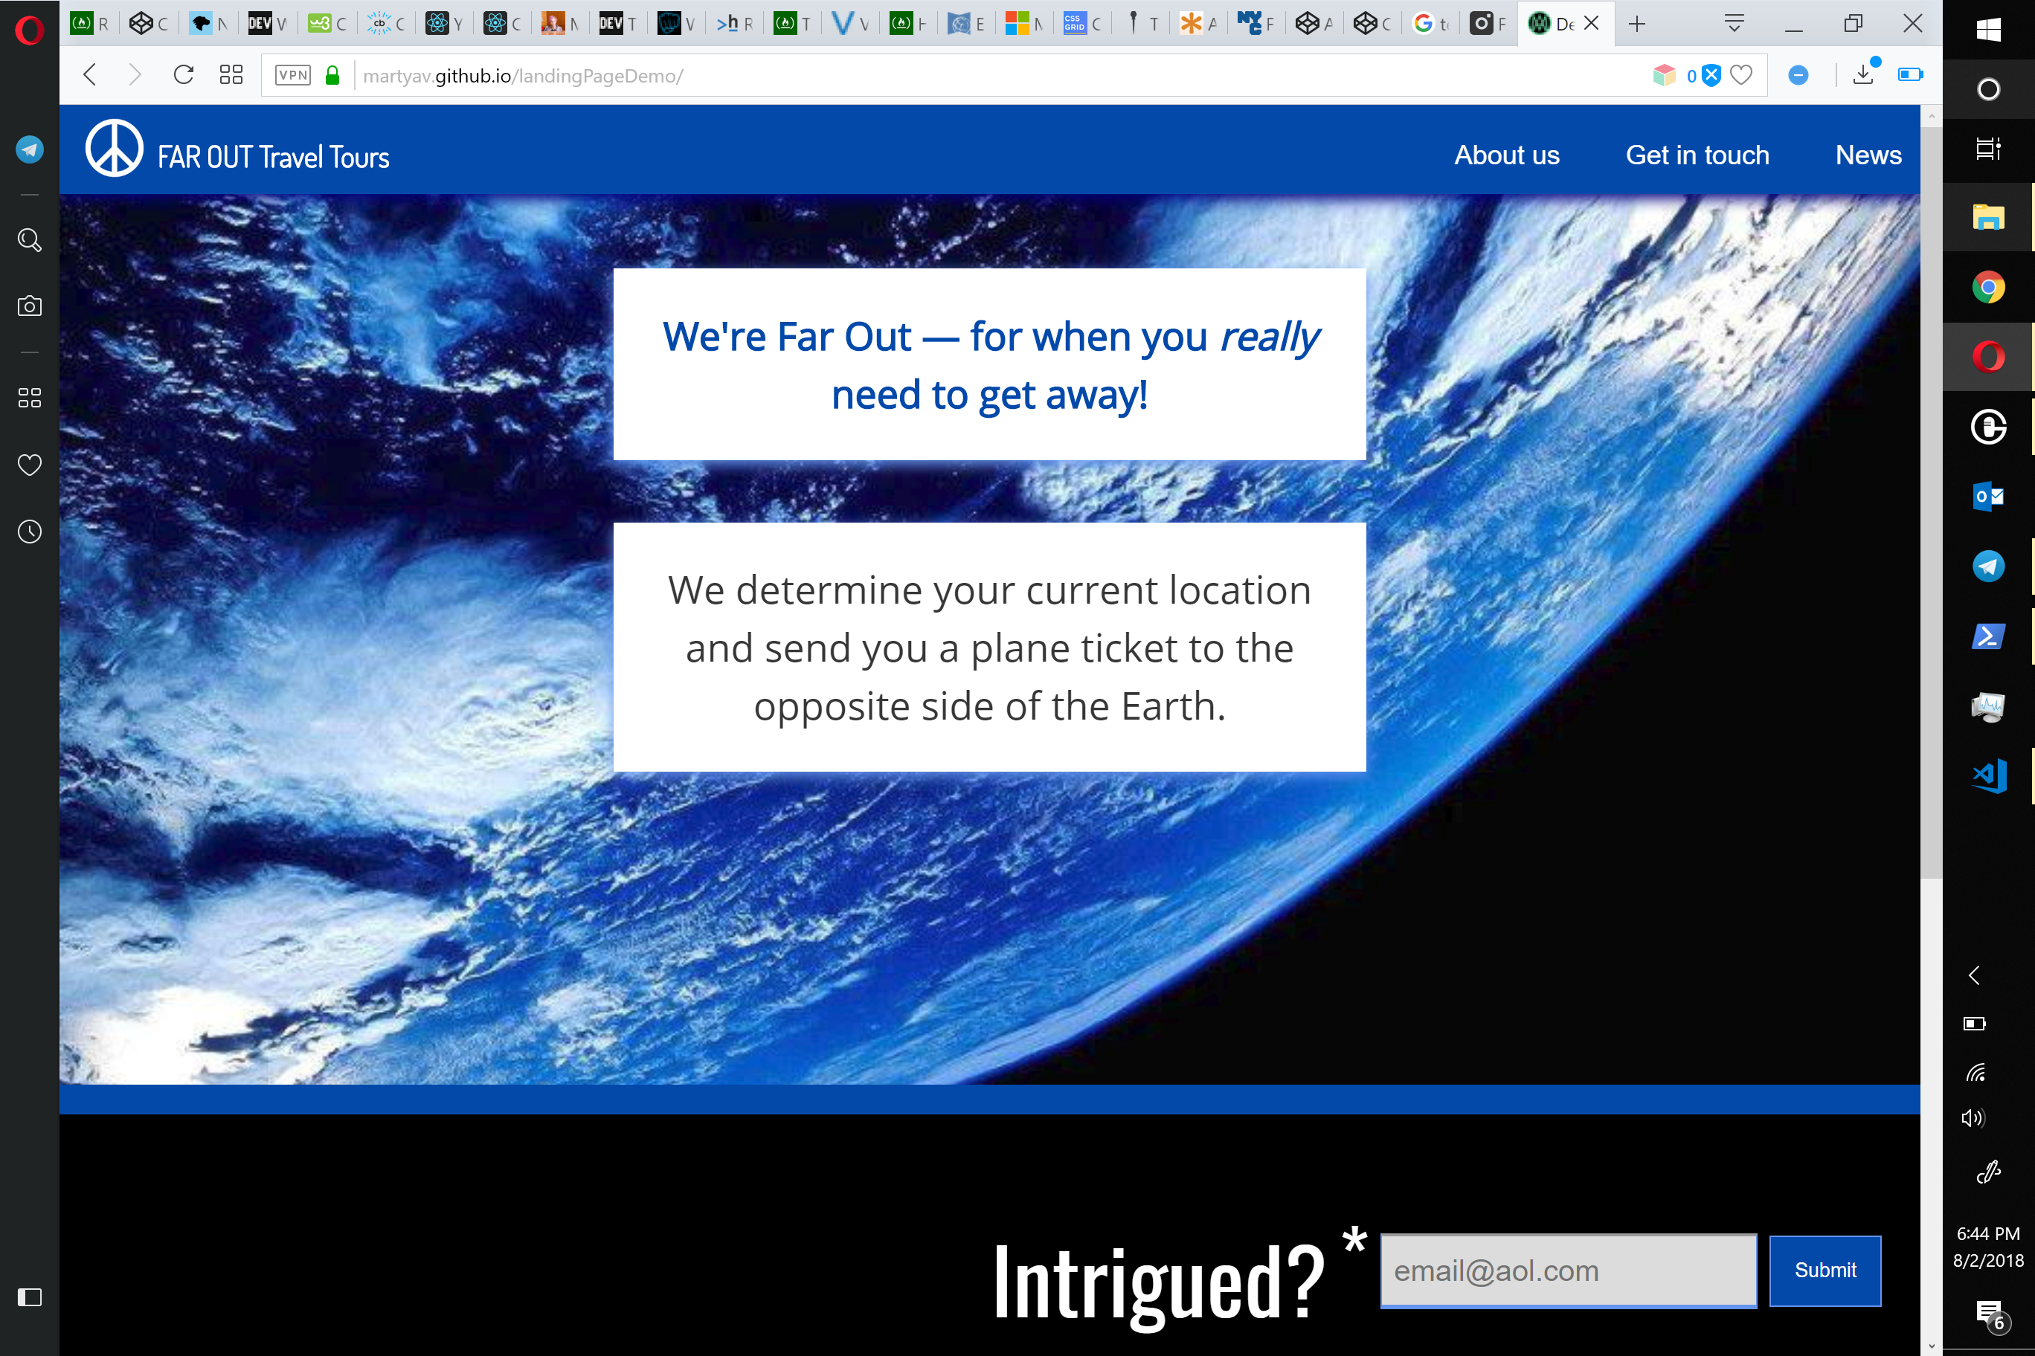Open the battery saver icon
Image resolution: width=2035 pixels, height=1356 pixels.
click(1909, 75)
